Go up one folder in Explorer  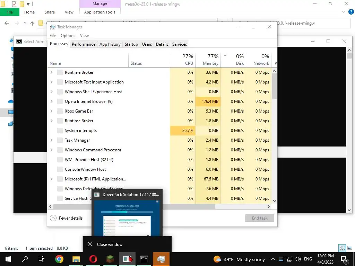tap(32, 23)
